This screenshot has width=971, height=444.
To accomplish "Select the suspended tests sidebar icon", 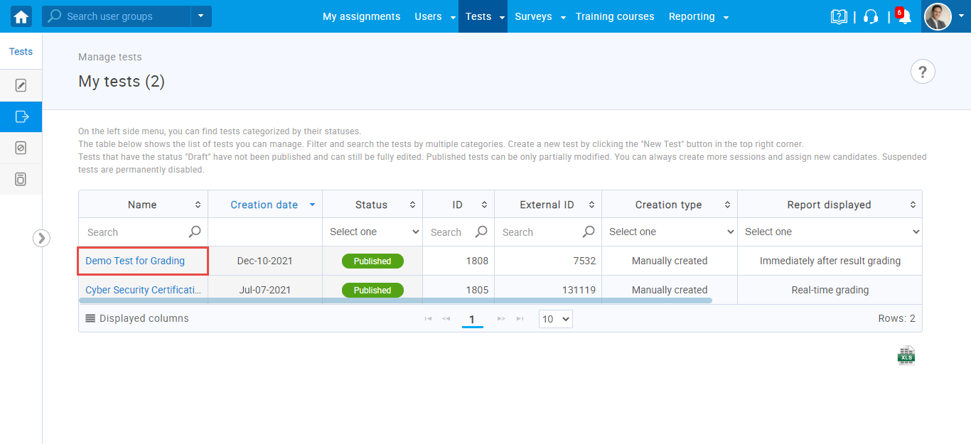I will click(x=21, y=148).
